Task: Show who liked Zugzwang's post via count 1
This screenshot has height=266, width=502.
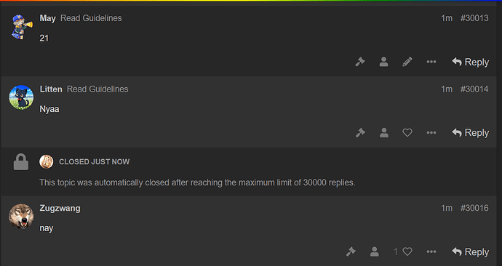Action: click(396, 252)
